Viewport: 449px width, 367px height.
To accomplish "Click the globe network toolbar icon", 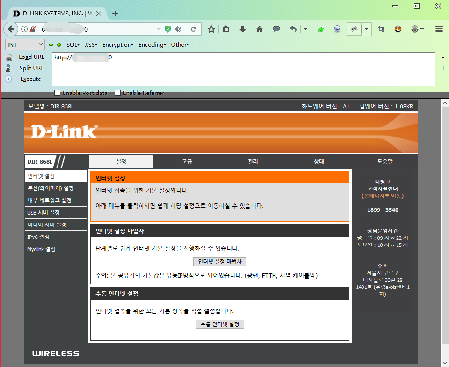I will [337, 29].
